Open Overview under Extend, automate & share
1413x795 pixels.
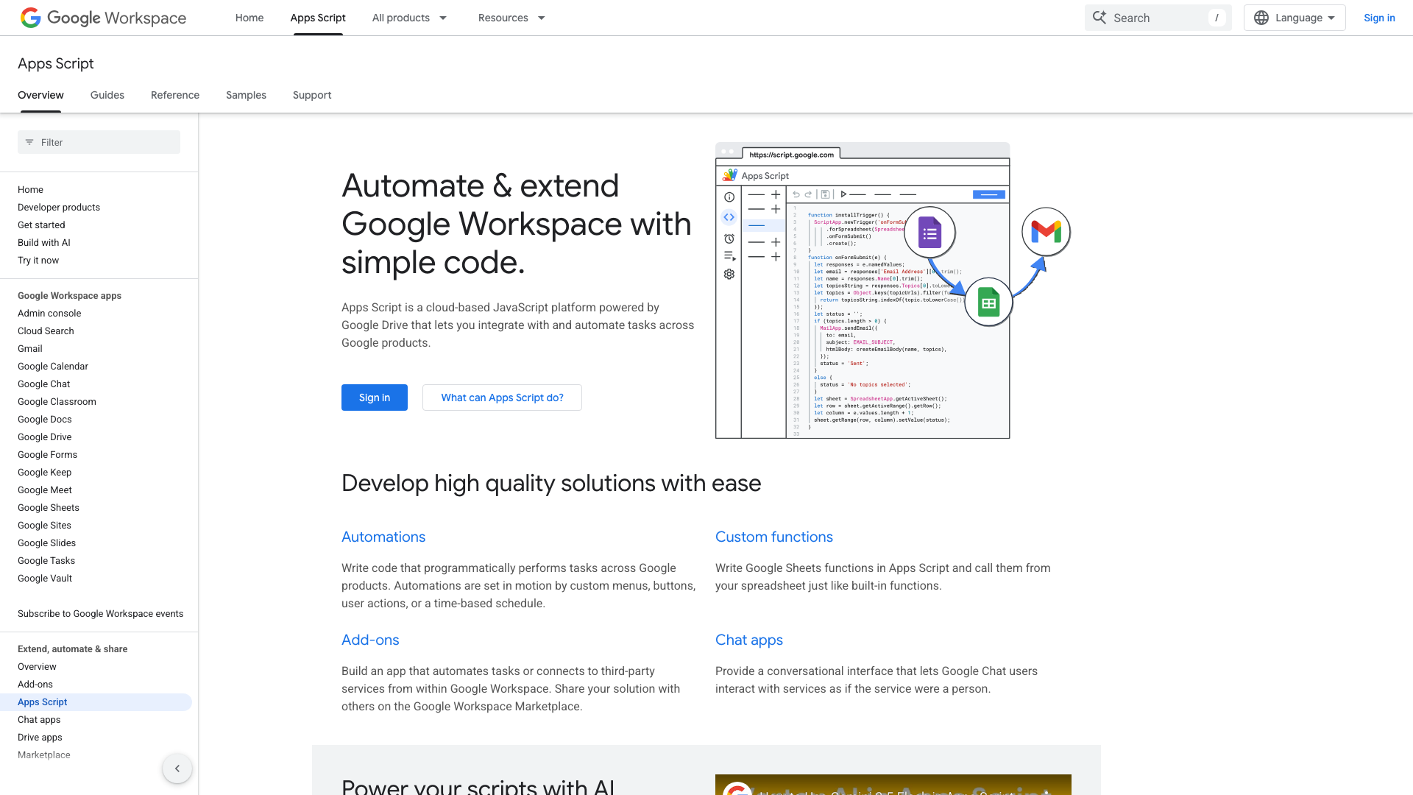click(x=37, y=666)
